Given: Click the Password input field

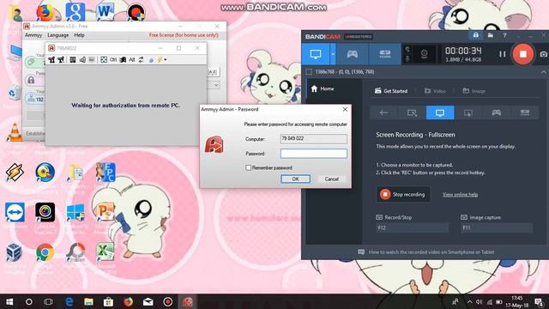Looking at the screenshot, I should [x=313, y=154].
